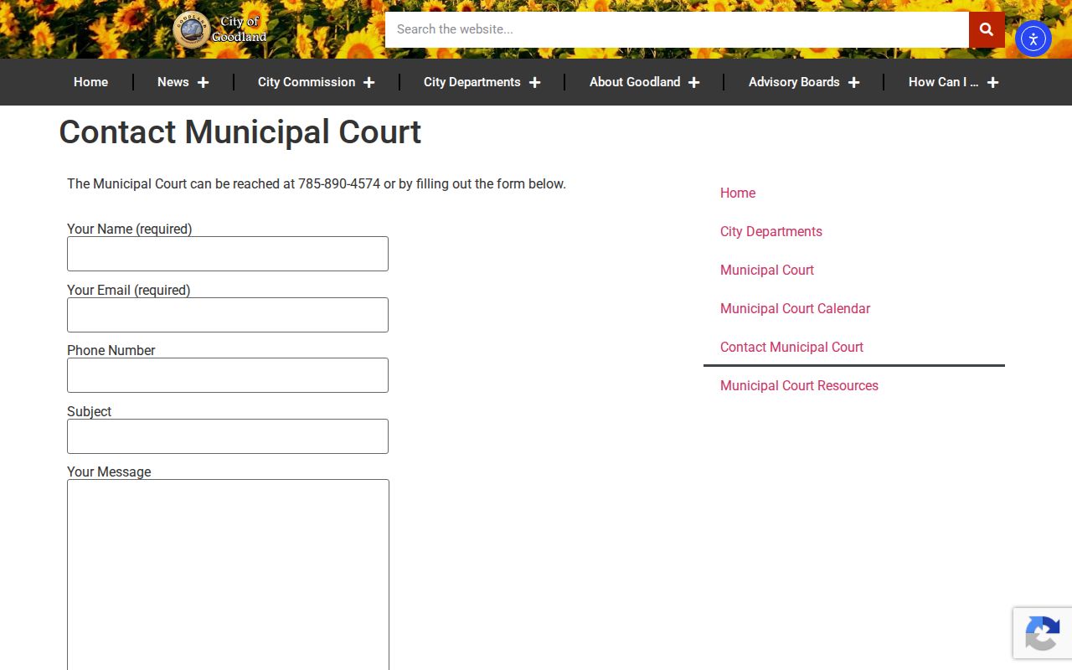Open the accessibility options icon
This screenshot has width=1072, height=670.
(1033, 39)
